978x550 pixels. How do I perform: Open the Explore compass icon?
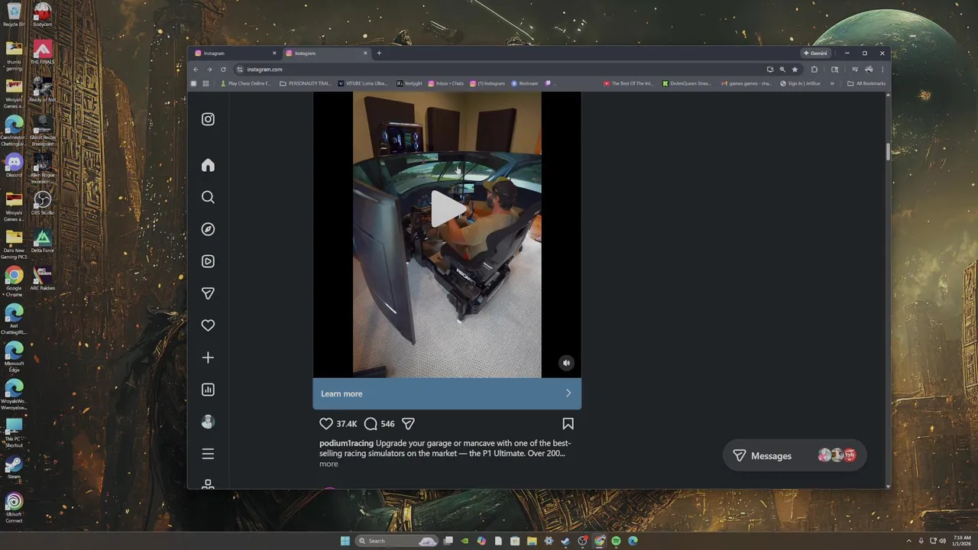[x=208, y=229]
